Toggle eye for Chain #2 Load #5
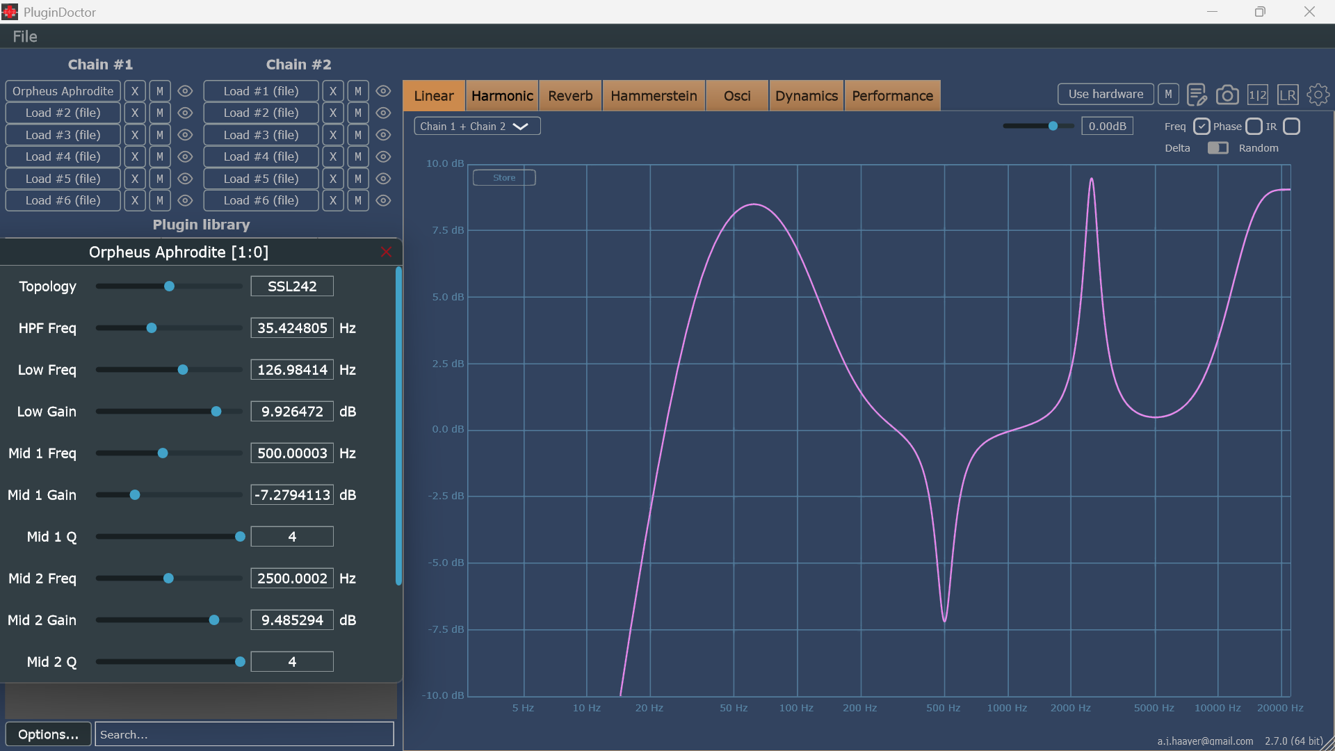Viewport: 1335px width, 751px height. (383, 179)
